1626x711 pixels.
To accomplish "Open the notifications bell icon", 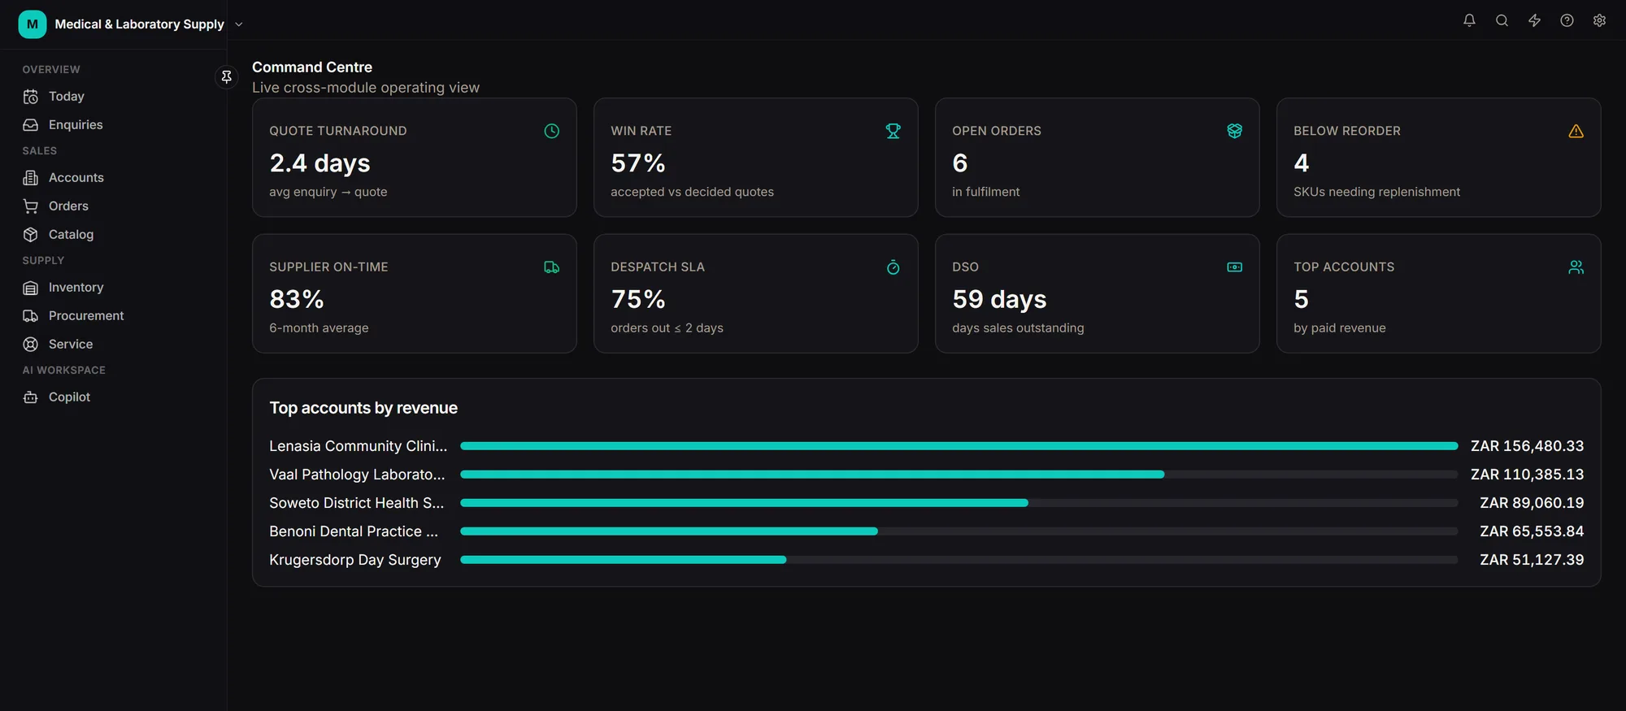I will [x=1469, y=20].
